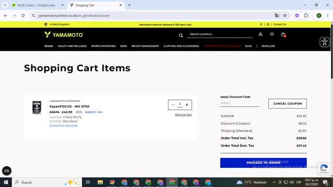The height and width of the screenshot is (187, 333).
Task: Click the CANCEL COUPON button
Action: point(288,103)
